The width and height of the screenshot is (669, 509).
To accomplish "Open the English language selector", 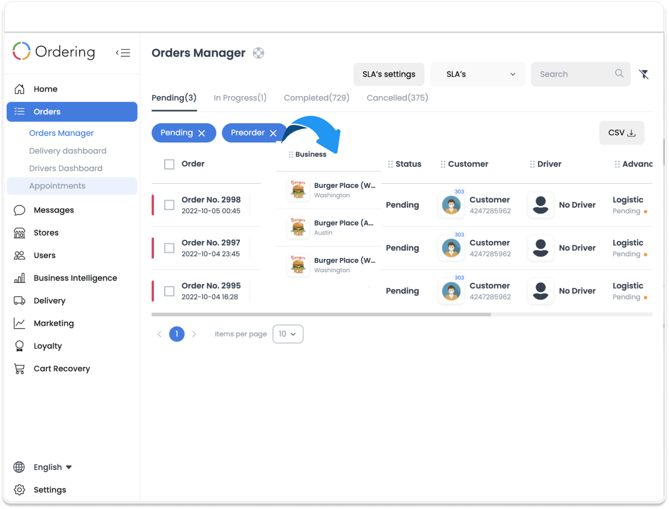I will 52,467.
